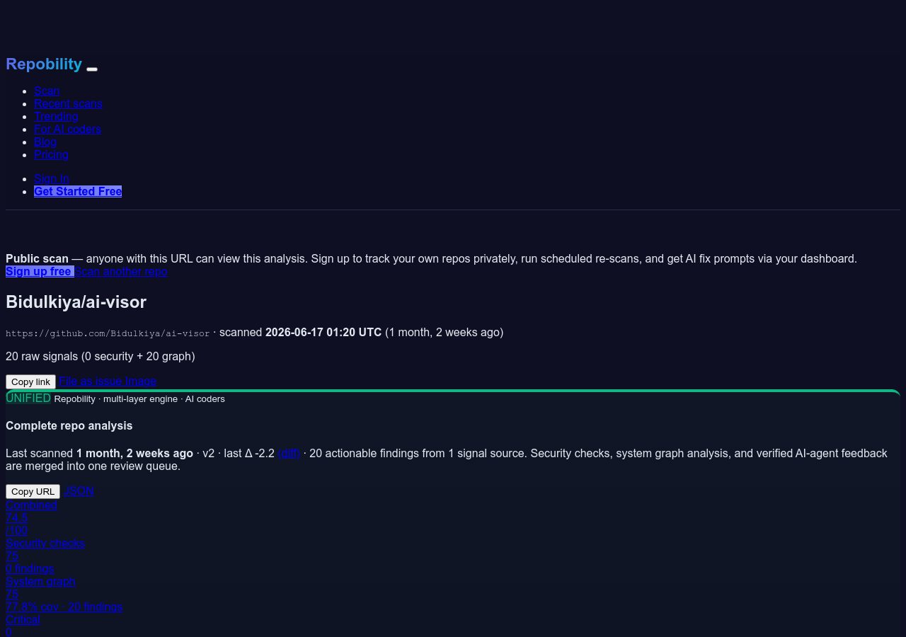Open the Security checks card
The width and height of the screenshot is (906, 637).
point(45,543)
